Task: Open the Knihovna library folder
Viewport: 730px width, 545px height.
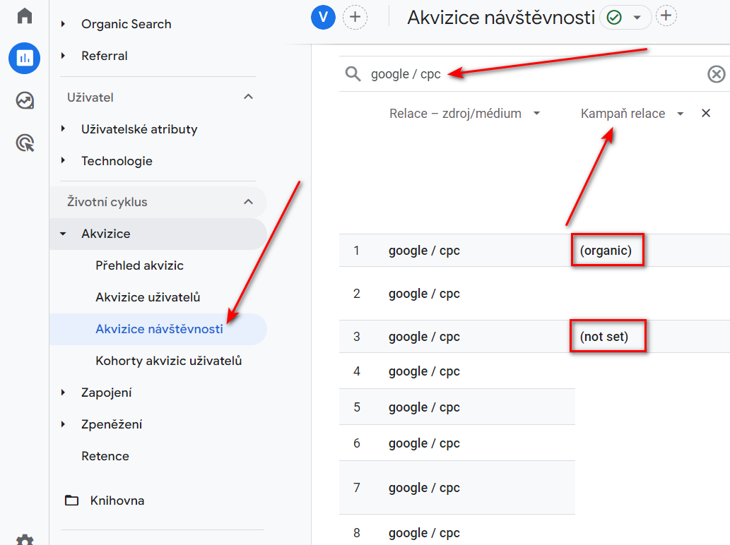Action: click(117, 501)
